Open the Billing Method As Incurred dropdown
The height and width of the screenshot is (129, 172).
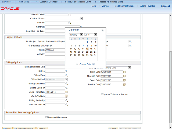[66, 80]
